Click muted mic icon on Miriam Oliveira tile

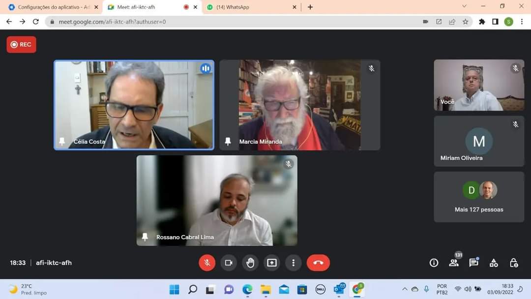point(515,124)
